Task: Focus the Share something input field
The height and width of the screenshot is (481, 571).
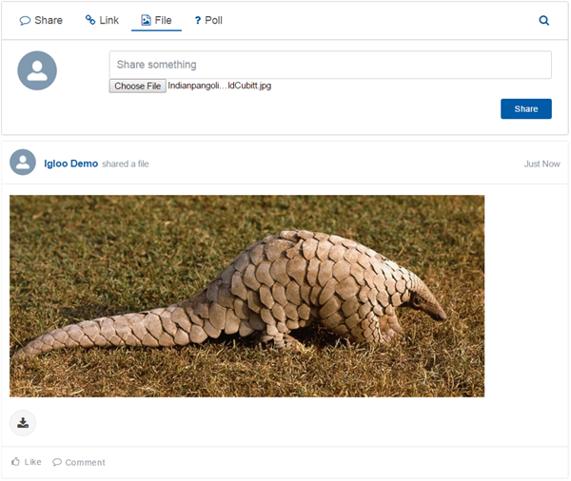Action: 330,65
